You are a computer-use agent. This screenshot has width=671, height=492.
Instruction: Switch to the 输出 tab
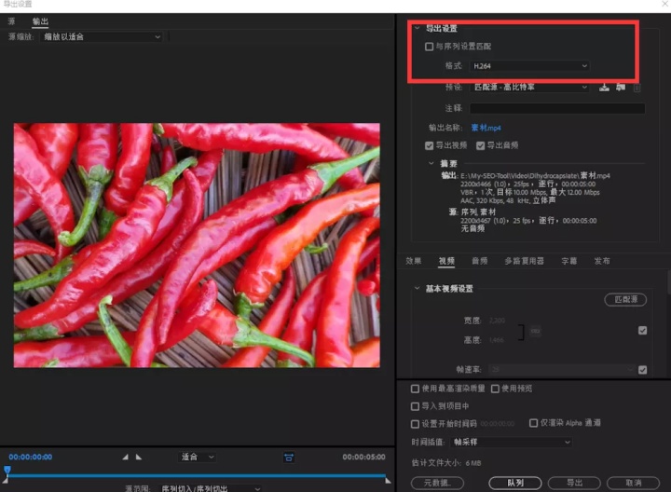(40, 21)
